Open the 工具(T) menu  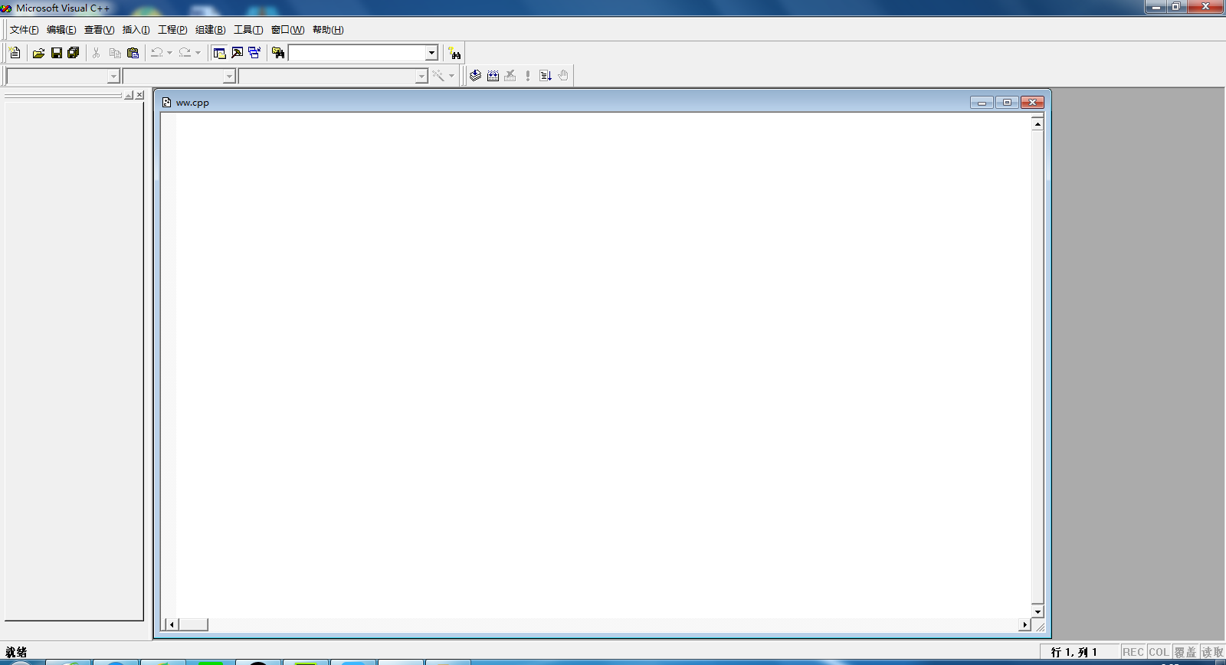coord(247,30)
